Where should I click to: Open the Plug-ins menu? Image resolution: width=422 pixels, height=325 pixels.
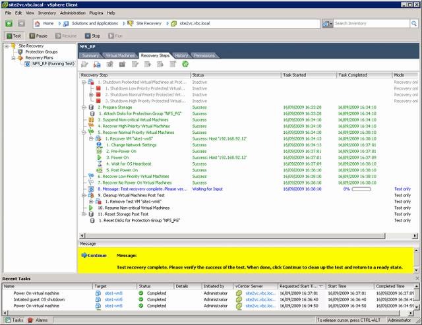(96, 13)
